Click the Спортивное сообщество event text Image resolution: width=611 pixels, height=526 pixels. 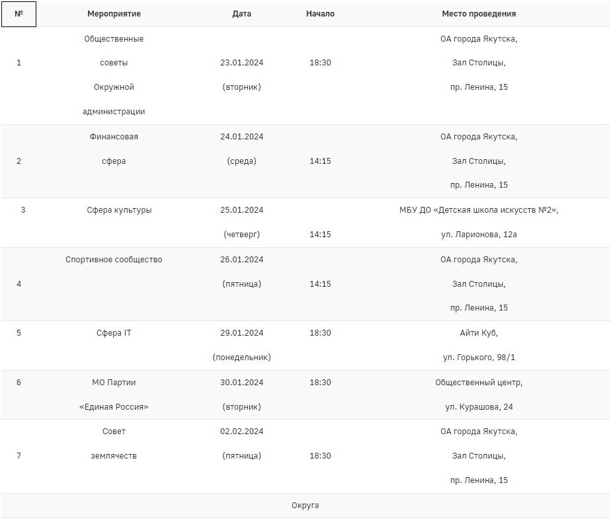114,260
